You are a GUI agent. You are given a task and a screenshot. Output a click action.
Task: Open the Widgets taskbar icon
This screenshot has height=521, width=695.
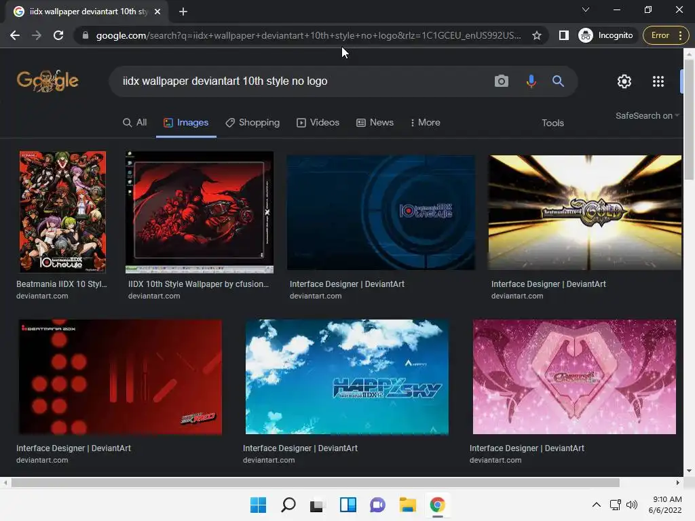coord(348,505)
